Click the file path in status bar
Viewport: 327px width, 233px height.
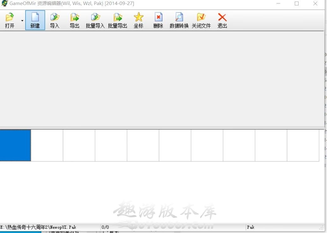tap(39, 227)
